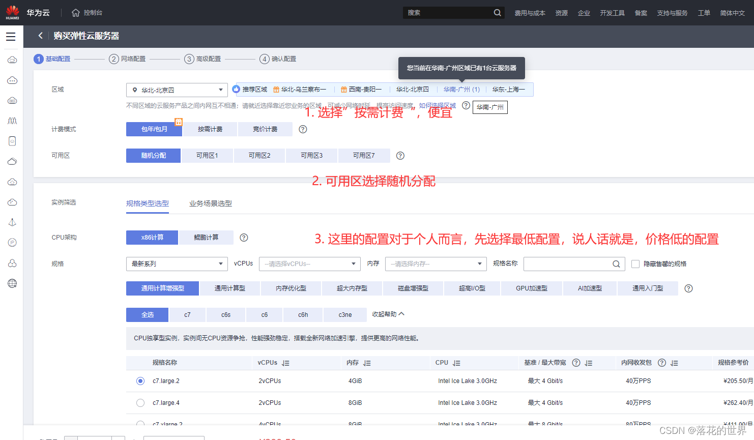Click 如何选择区域 link
The height and width of the screenshot is (440, 754).
[438, 106]
